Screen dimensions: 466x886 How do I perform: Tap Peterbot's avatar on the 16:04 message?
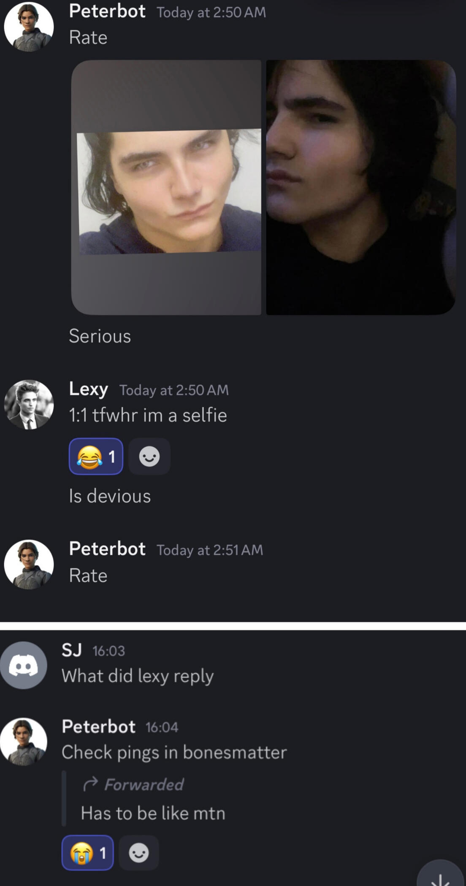coord(24,741)
